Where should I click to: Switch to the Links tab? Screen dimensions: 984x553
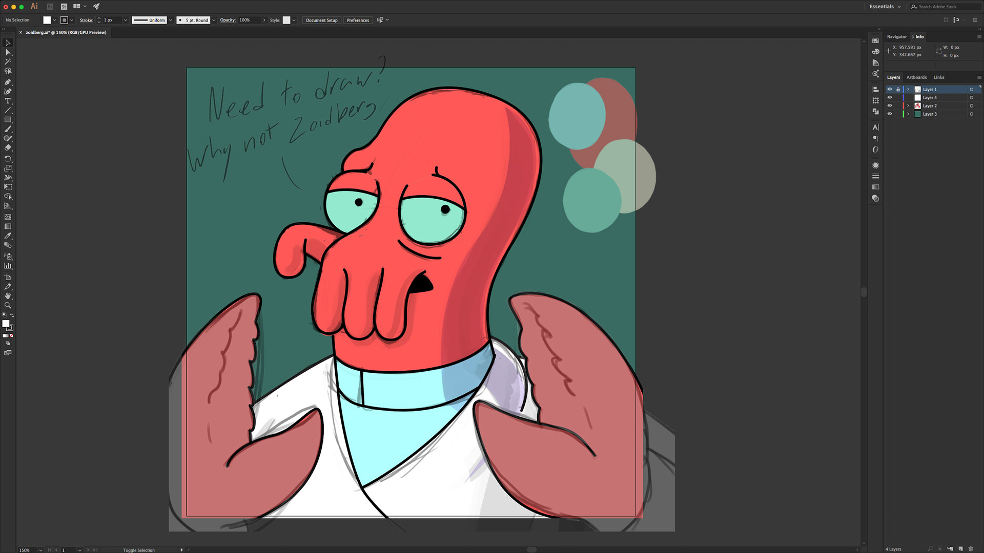click(x=938, y=77)
